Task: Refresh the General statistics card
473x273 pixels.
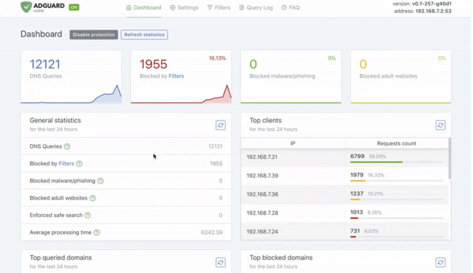Action: click(220, 125)
